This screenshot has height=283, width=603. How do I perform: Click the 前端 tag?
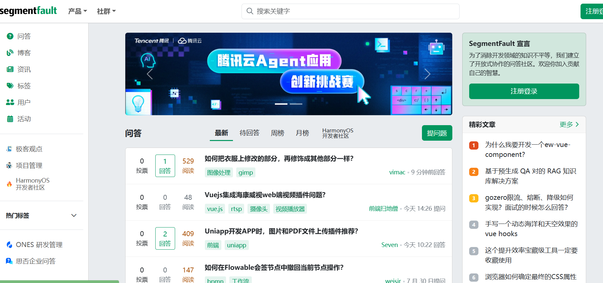[x=213, y=245]
